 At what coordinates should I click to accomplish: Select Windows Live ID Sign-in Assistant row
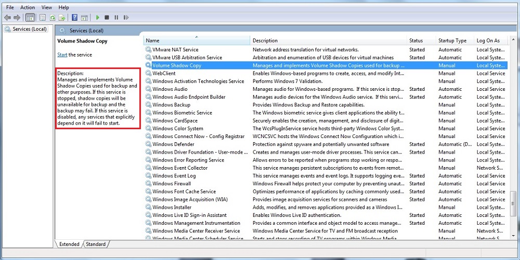point(326,215)
